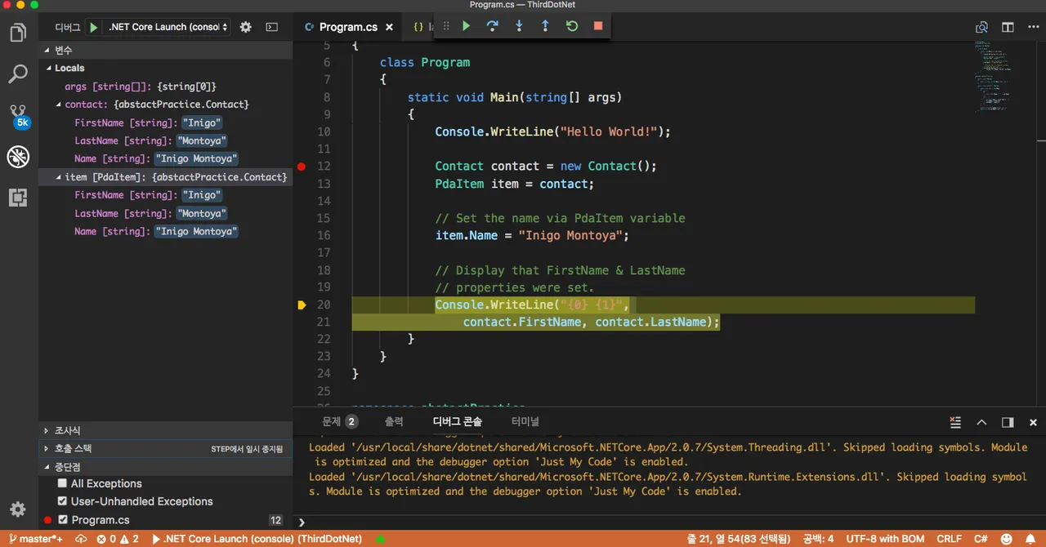The image size is (1046, 547).
Task: Change language mode via C#
Action: [x=981, y=539]
